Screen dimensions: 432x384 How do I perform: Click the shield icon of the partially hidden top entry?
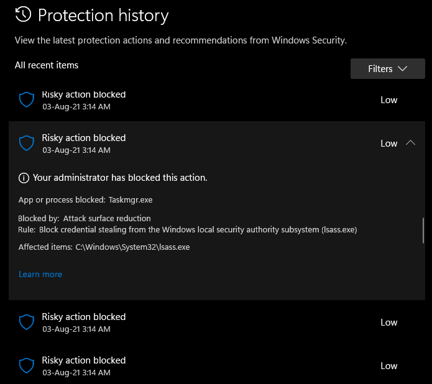click(26, 100)
